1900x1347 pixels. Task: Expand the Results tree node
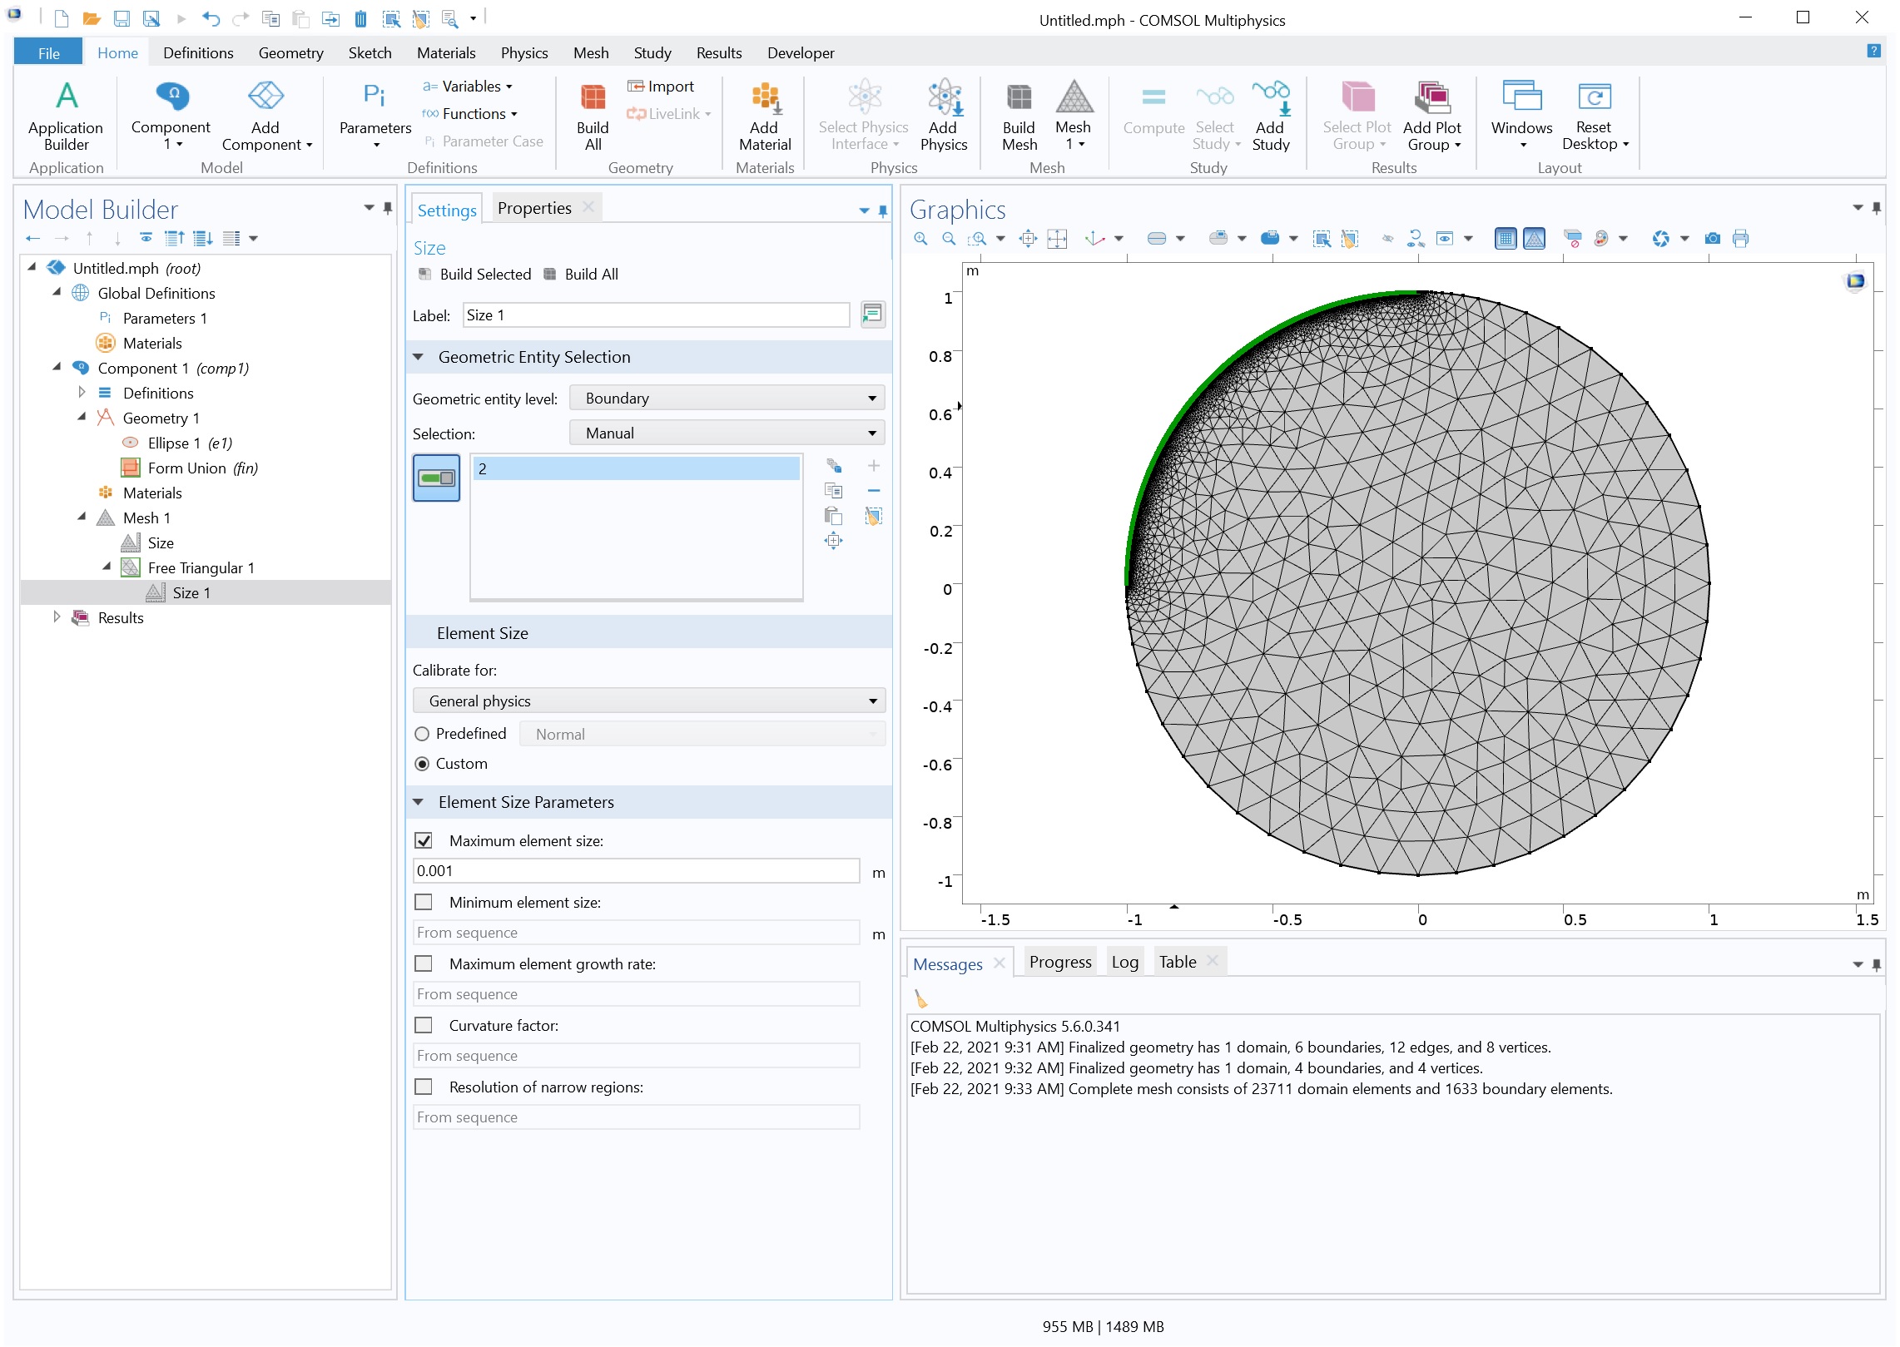(57, 617)
